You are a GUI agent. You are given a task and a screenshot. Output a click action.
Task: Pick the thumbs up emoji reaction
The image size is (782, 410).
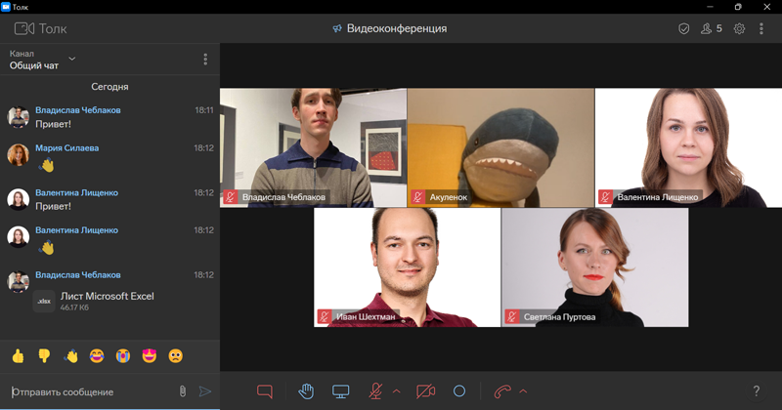[x=18, y=355]
